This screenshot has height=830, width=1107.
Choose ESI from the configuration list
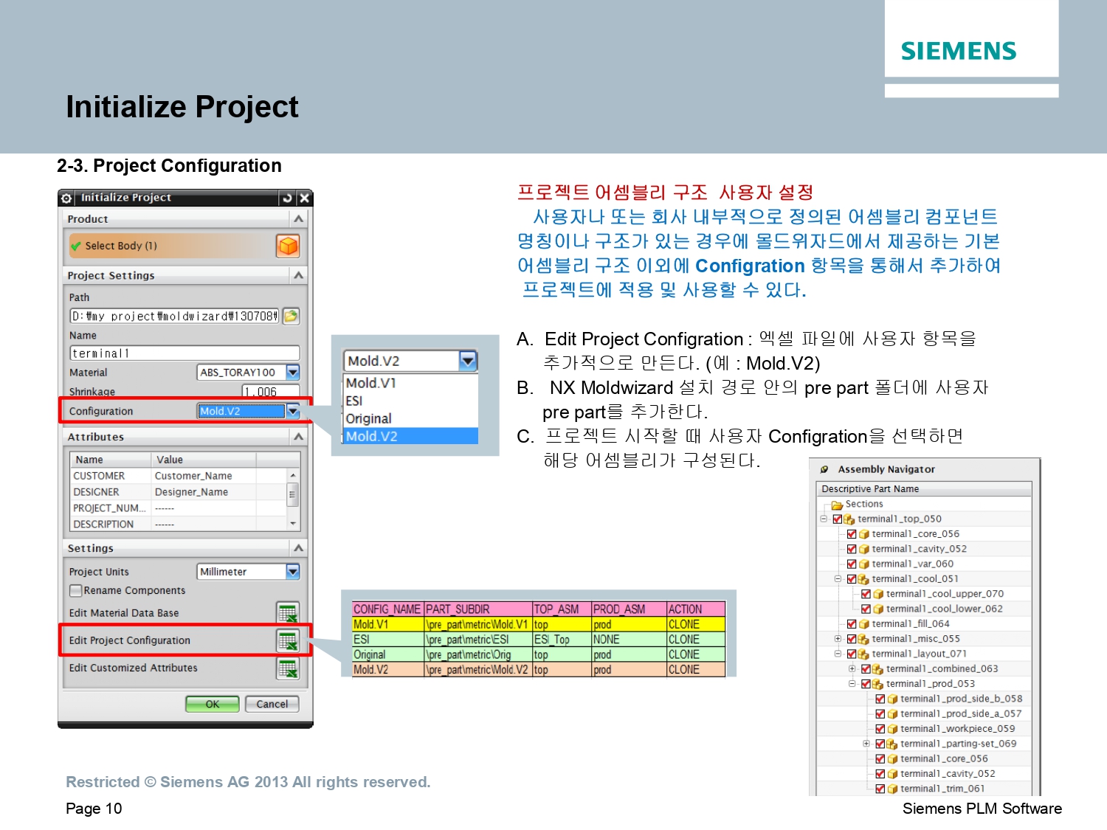(411, 401)
